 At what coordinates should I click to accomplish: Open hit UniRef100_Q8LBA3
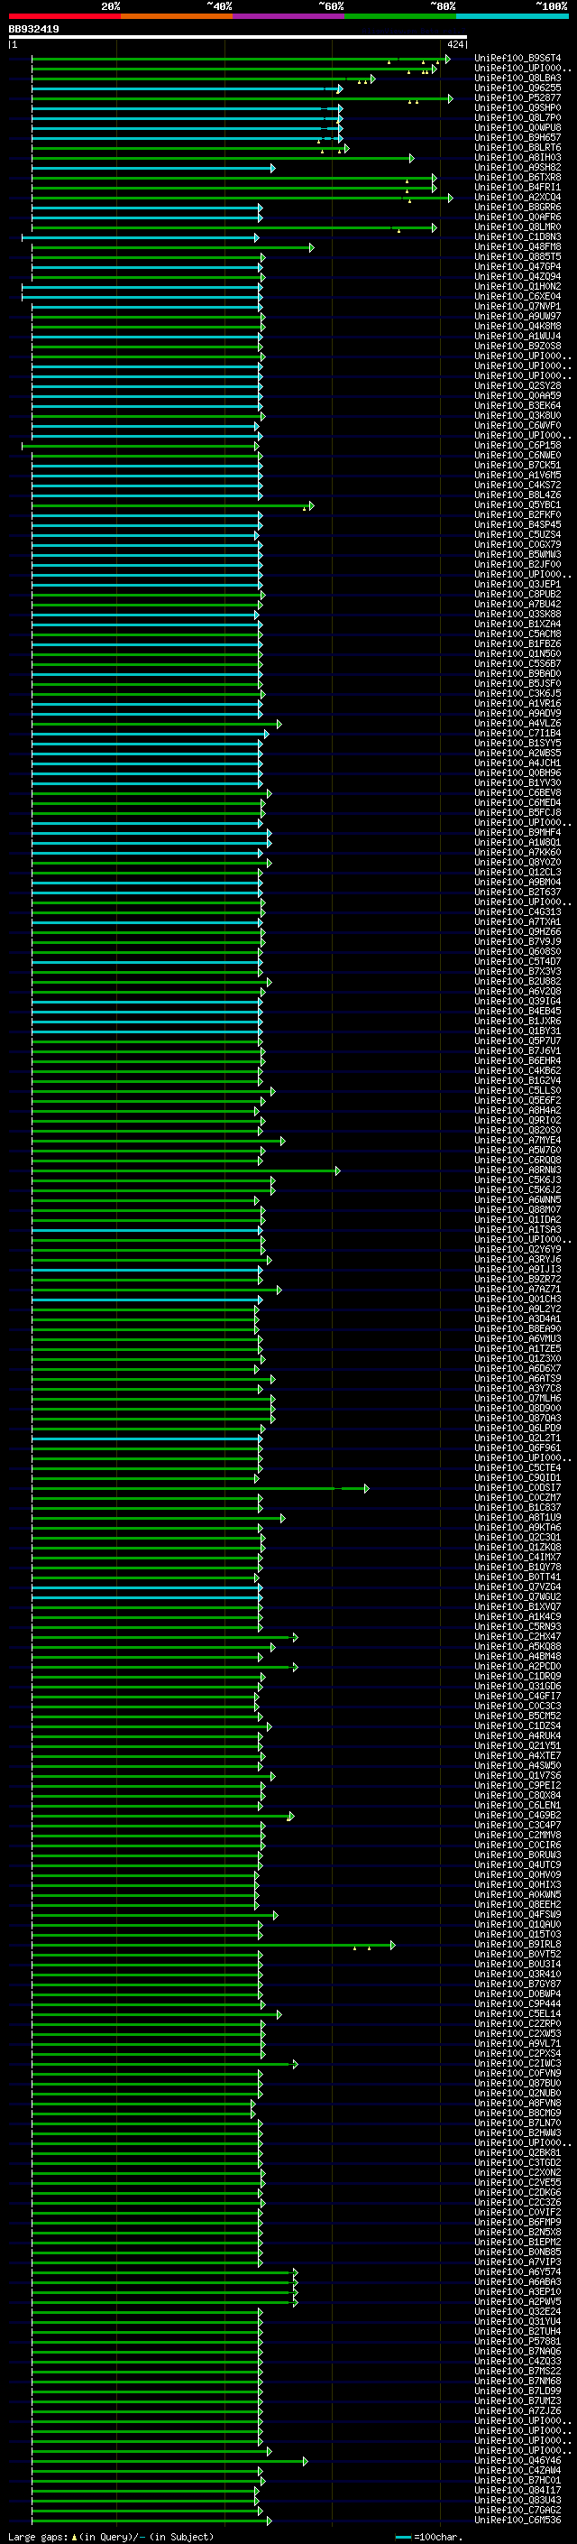[x=517, y=78]
